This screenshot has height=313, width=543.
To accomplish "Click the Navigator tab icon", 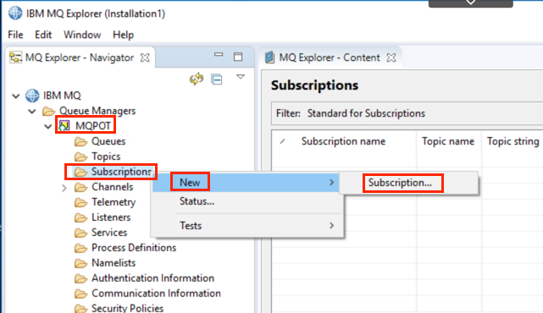I will point(15,58).
